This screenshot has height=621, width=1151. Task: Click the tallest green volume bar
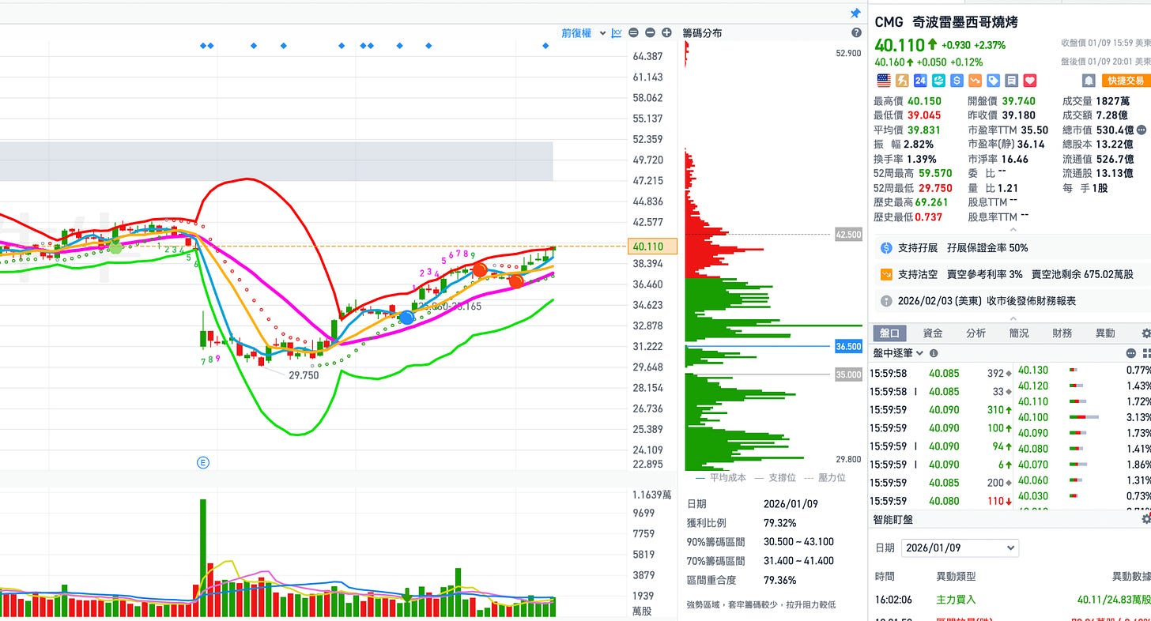[203, 558]
